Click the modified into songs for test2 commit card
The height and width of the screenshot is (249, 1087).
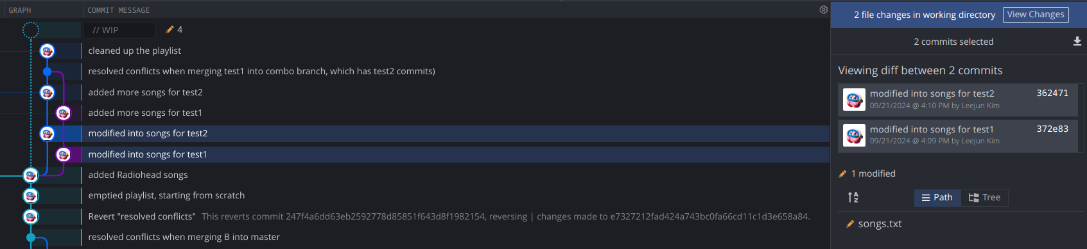pos(958,99)
